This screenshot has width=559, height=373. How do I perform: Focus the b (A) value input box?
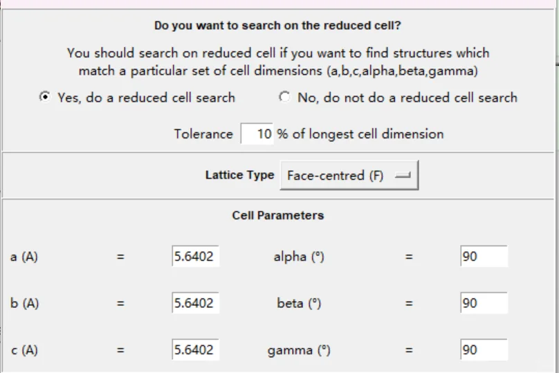(194, 303)
